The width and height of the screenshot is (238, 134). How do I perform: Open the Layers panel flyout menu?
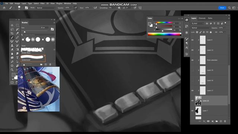[229, 18]
